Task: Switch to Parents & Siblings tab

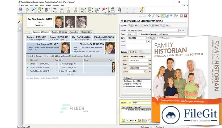Action: [x=59, y=32]
